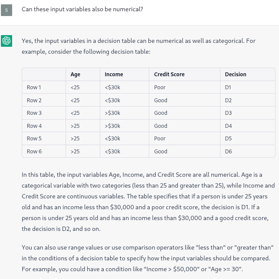
Task: Click the Age column header
Action: coord(83,75)
